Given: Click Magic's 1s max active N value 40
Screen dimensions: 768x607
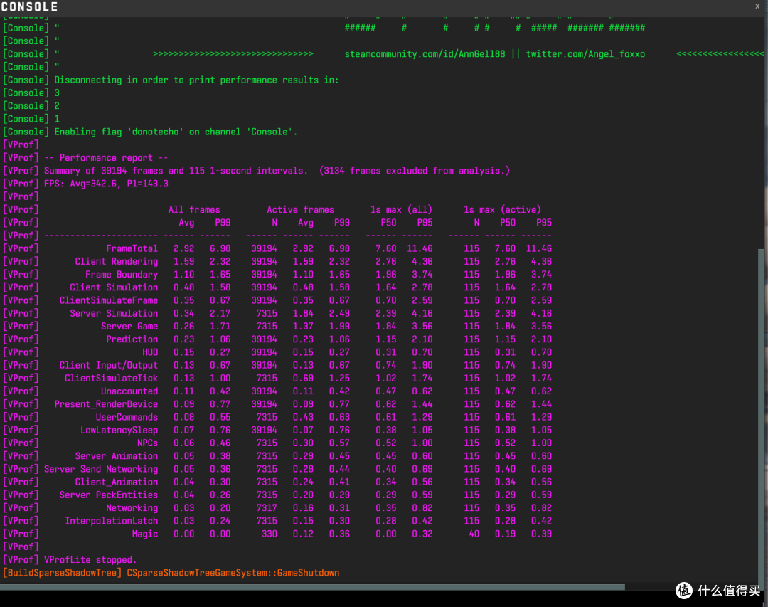Looking at the screenshot, I should [x=474, y=534].
